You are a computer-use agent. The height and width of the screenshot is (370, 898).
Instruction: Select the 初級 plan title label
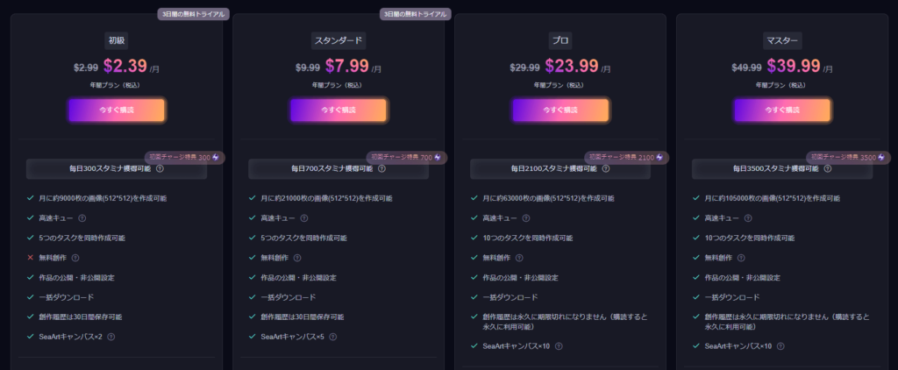117,40
